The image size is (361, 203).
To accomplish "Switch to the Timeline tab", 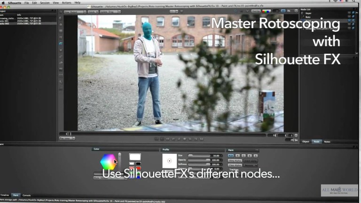I will (x=5, y=195).
